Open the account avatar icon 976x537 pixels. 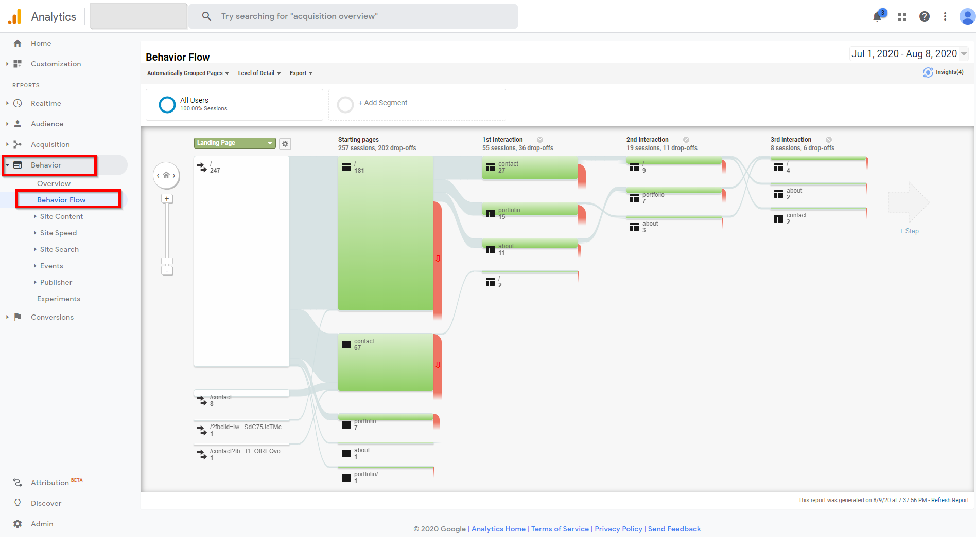pyautogui.click(x=966, y=16)
